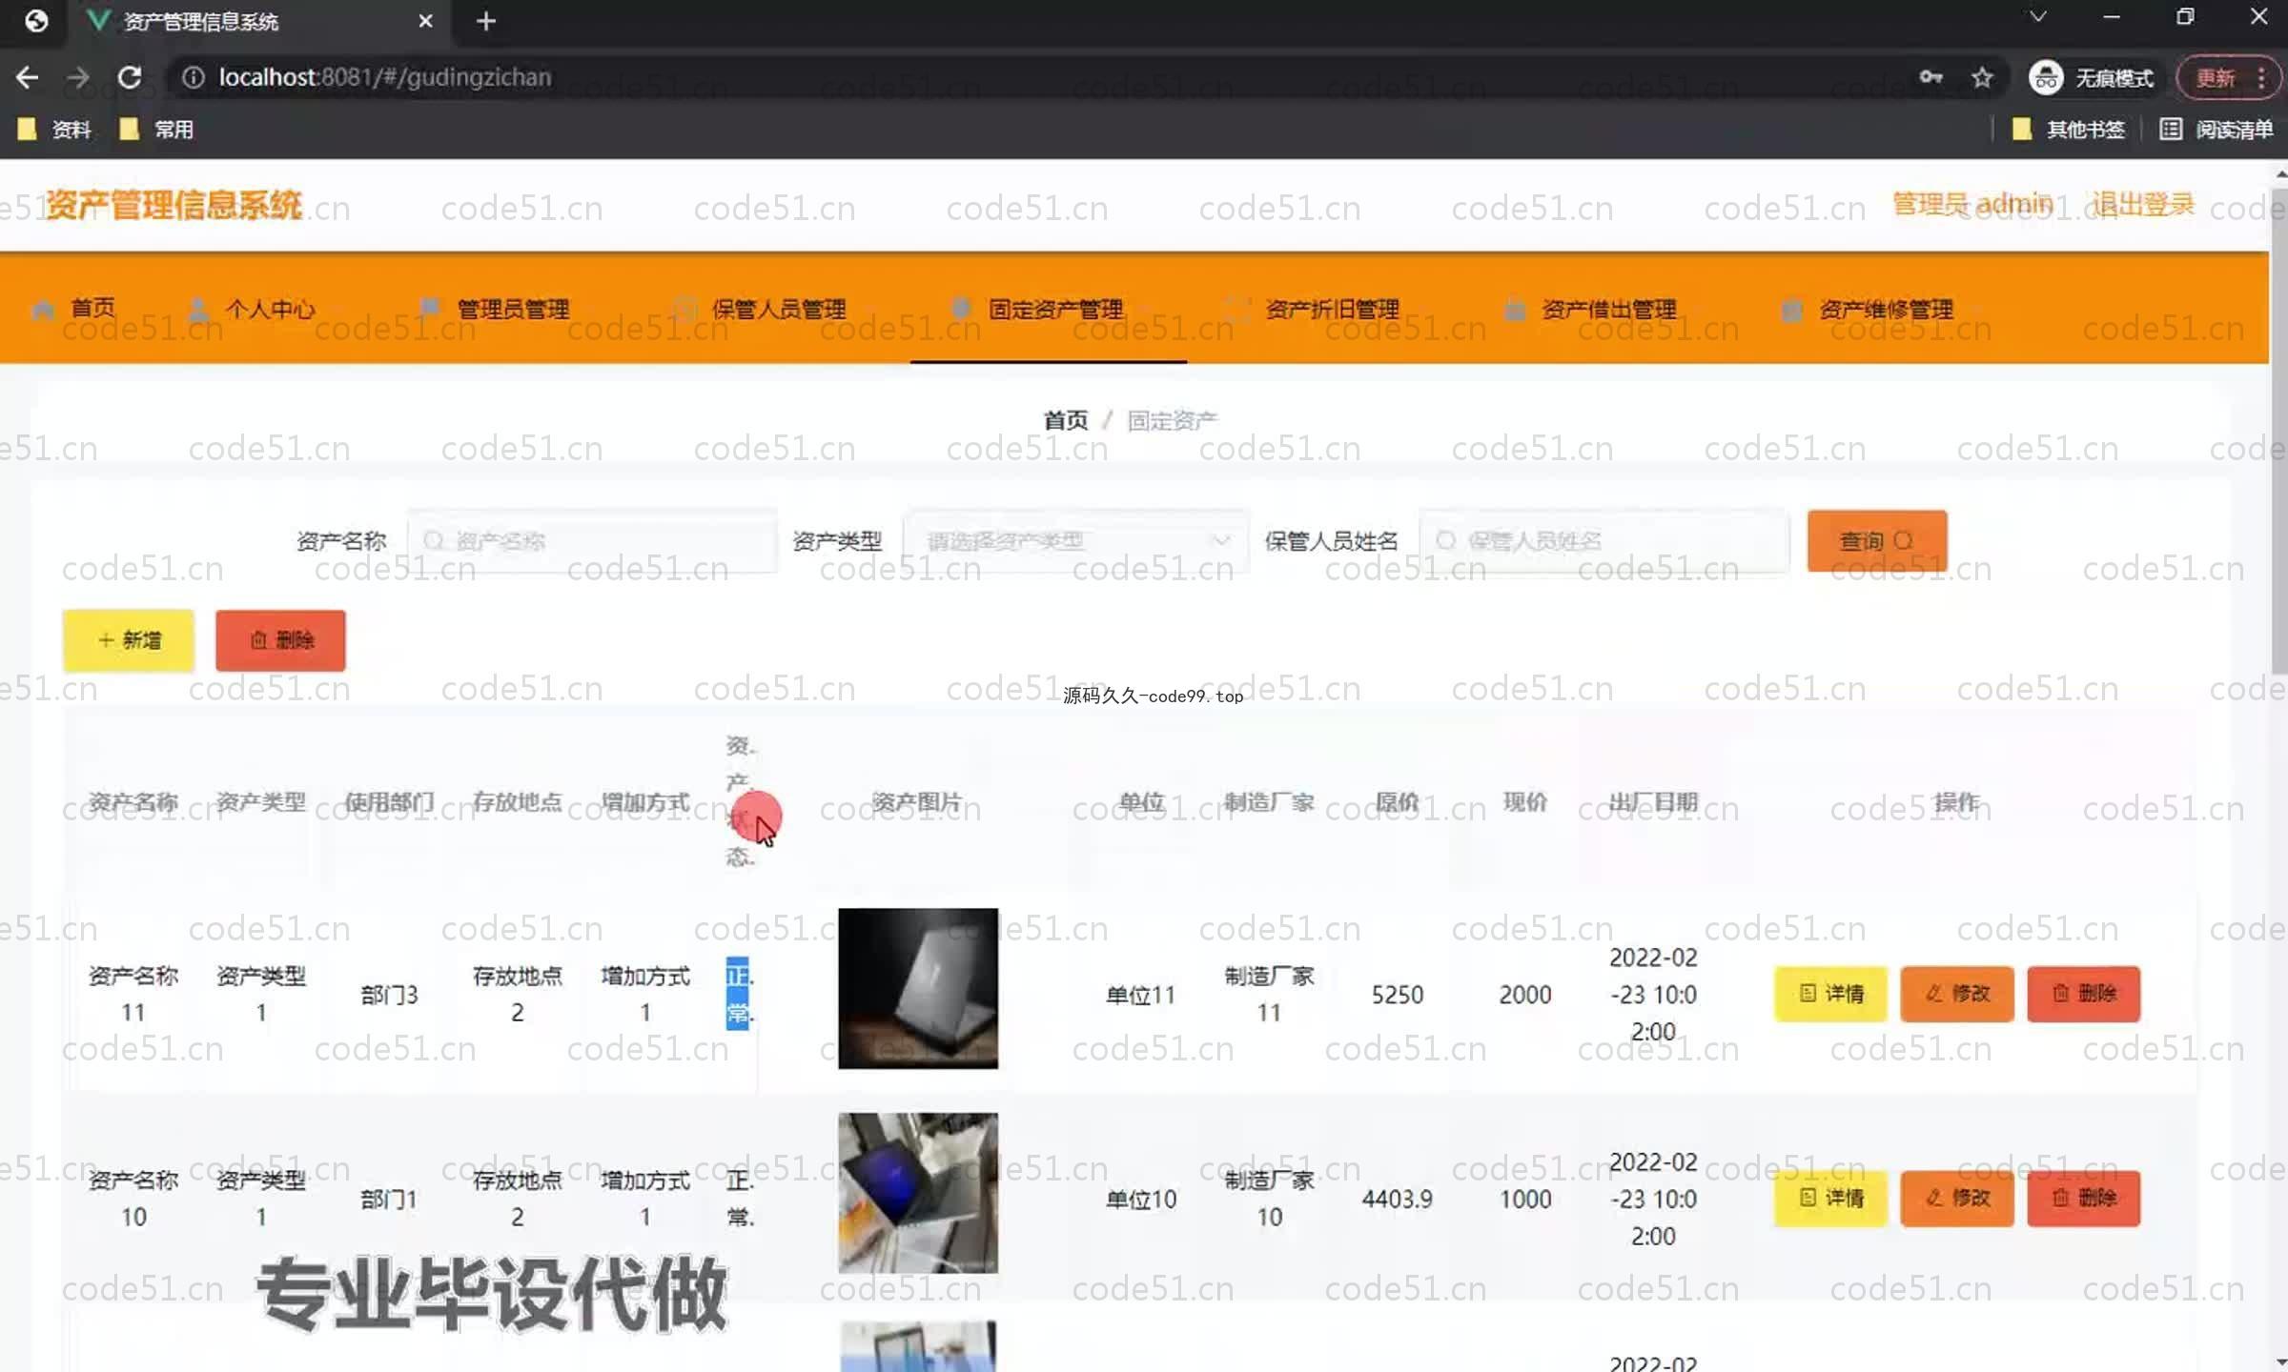
Task: Click the site information icon
Action: point(193,77)
